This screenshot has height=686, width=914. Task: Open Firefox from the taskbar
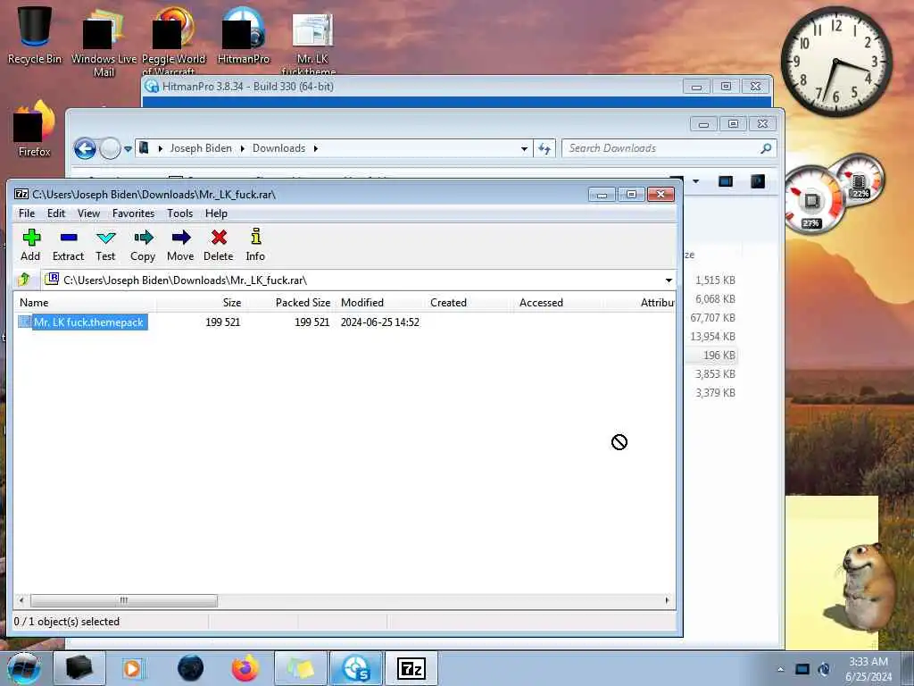[x=245, y=668]
